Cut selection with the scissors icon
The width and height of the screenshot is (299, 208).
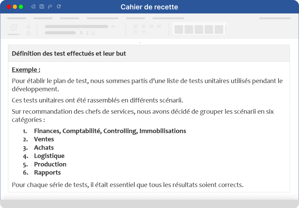[x=28, y=27]
